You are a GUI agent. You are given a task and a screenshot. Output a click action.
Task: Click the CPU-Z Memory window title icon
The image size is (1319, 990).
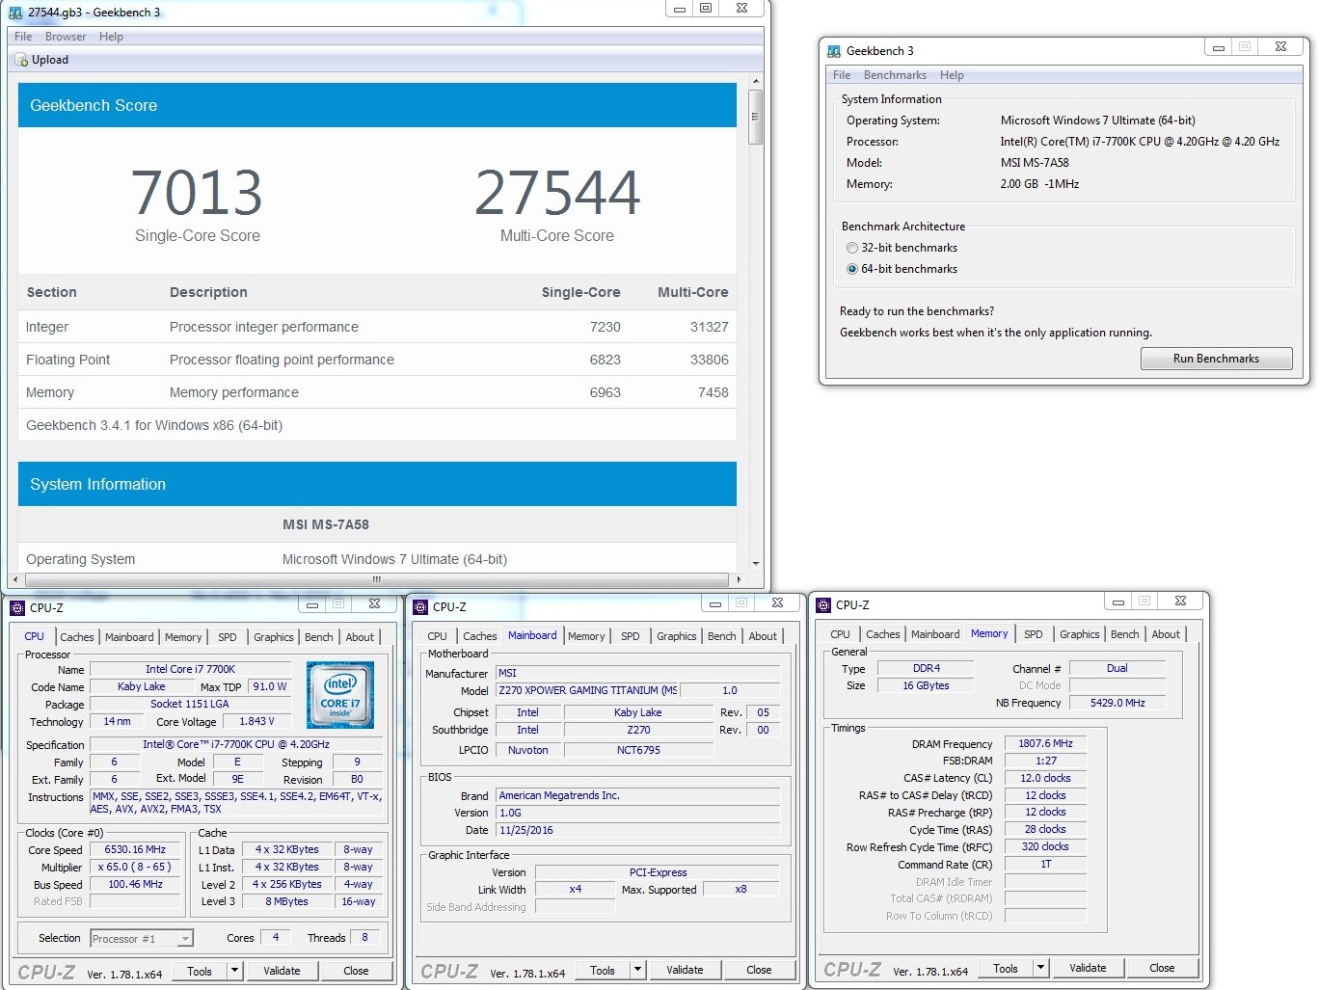point(823,604)
